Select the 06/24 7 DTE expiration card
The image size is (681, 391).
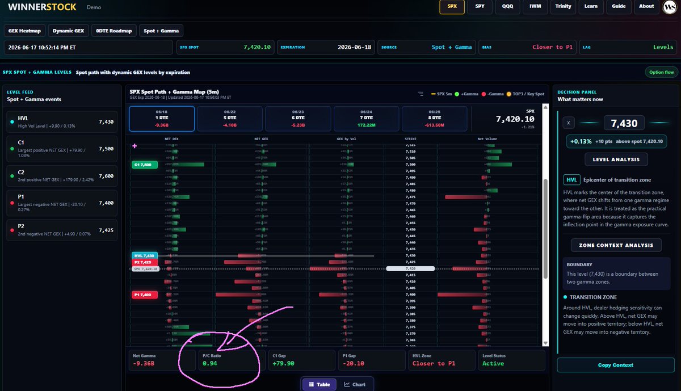pos(366,118)
